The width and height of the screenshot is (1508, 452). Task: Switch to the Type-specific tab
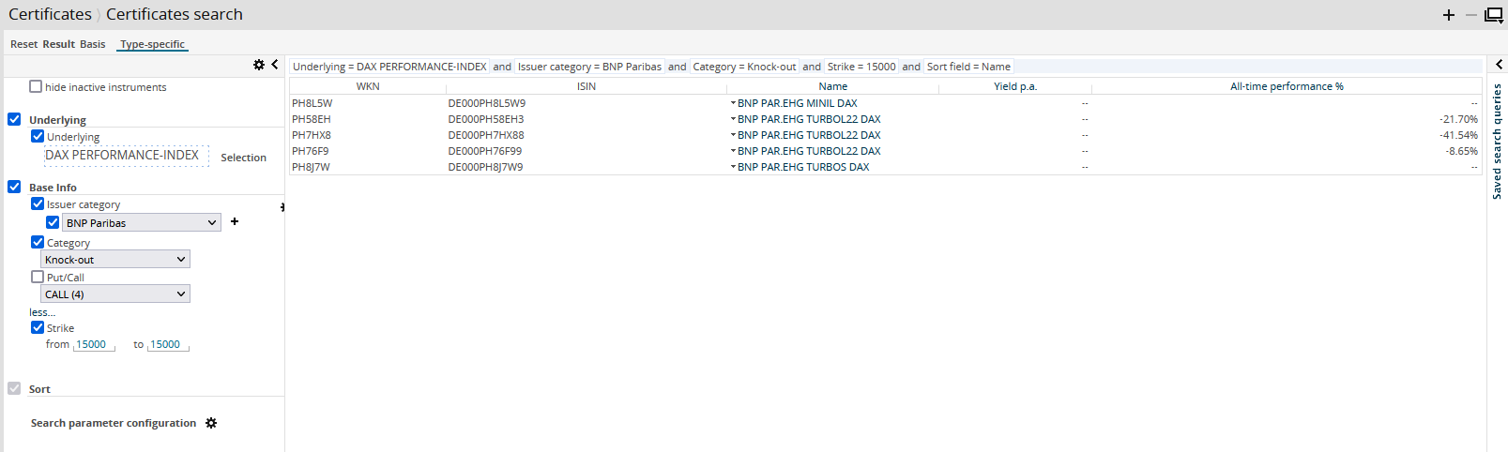152,44
